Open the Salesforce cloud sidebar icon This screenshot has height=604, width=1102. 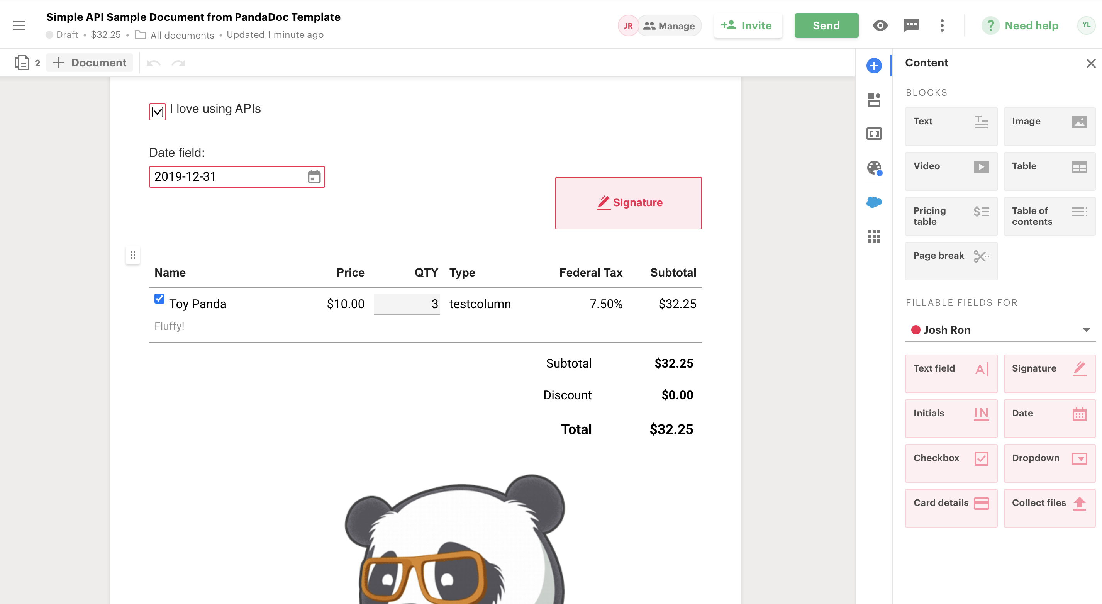[873, 202]
